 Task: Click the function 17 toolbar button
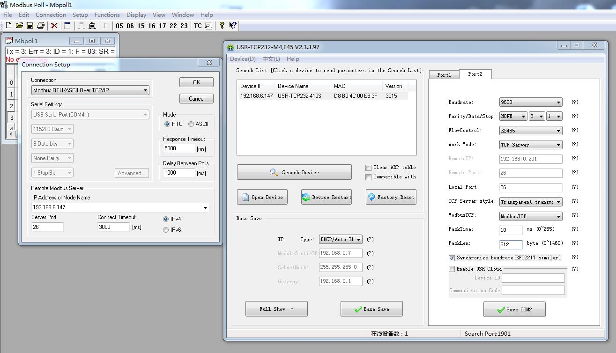(x=163, y=26)
